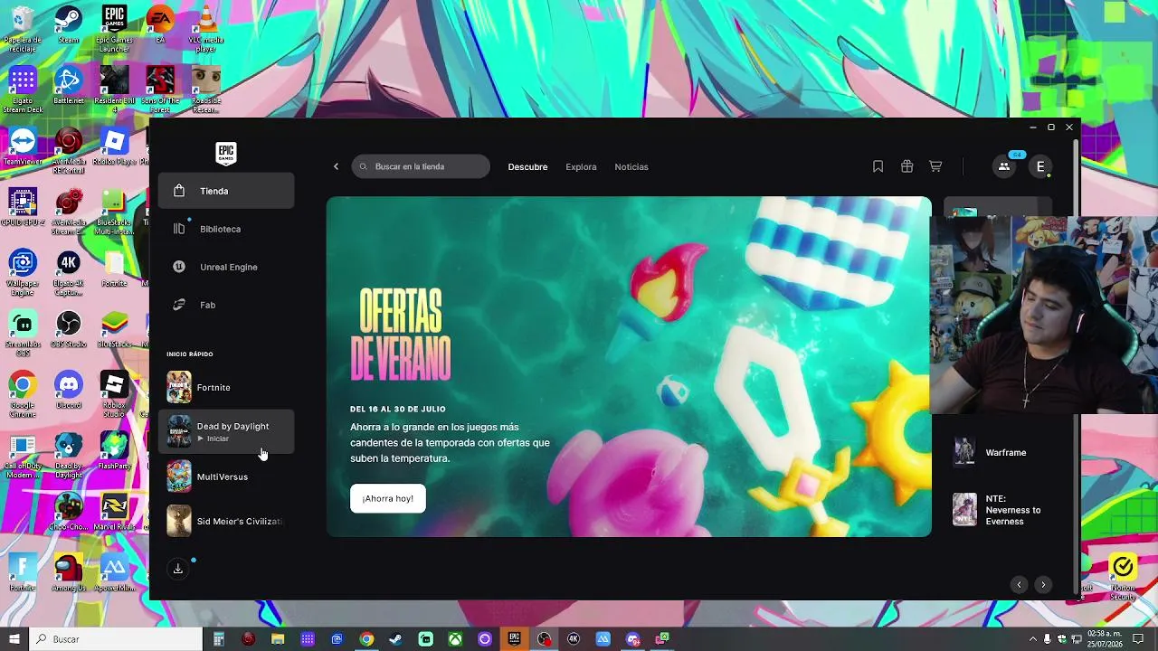Select the Epic Games Launcher desktop shortcut

point(114,29)
